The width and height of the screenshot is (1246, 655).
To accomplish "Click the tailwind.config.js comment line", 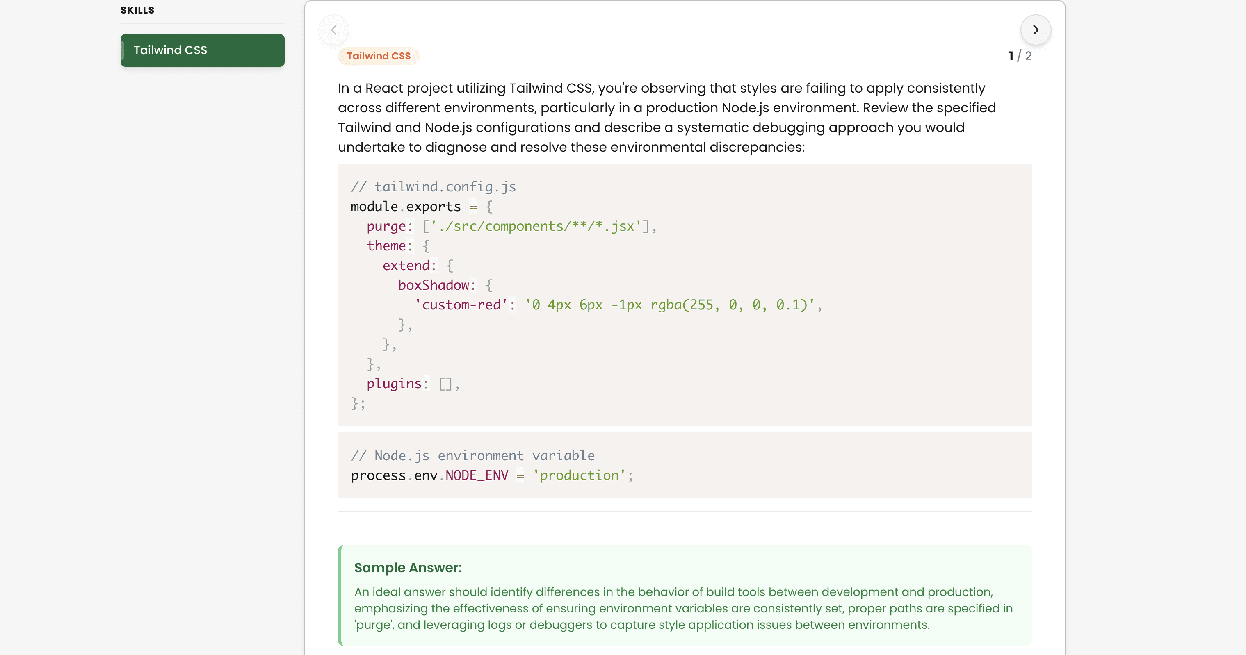I will point(433,187).
